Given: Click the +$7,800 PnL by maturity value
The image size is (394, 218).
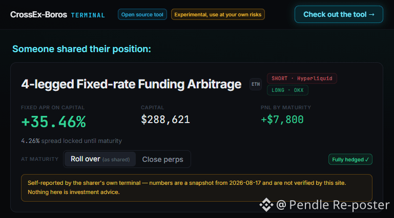Looking at the screenshot, I should tap(282, 119).
